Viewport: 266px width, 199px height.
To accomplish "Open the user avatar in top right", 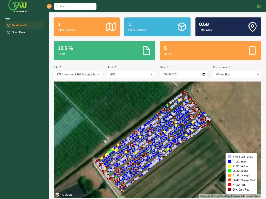I will click(x=258, y=6).
